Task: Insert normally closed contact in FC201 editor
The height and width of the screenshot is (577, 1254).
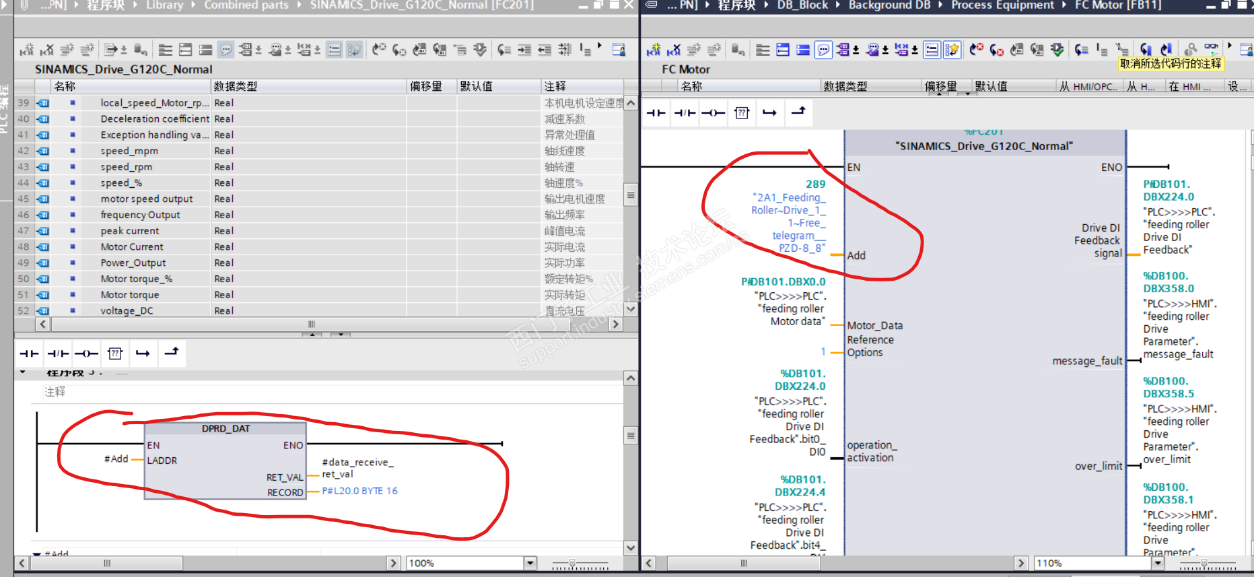Action: (58, 353)
